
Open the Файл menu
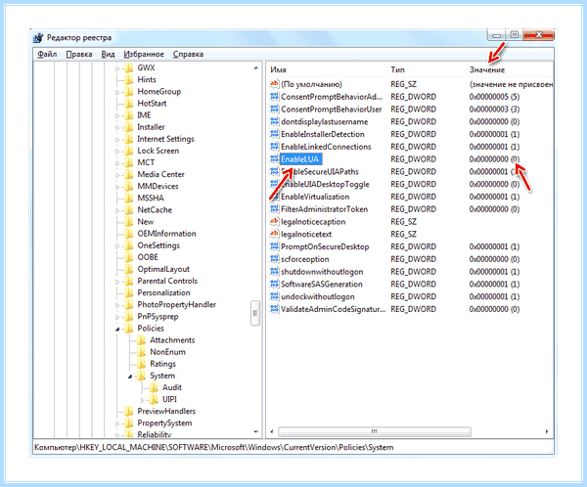47,55
